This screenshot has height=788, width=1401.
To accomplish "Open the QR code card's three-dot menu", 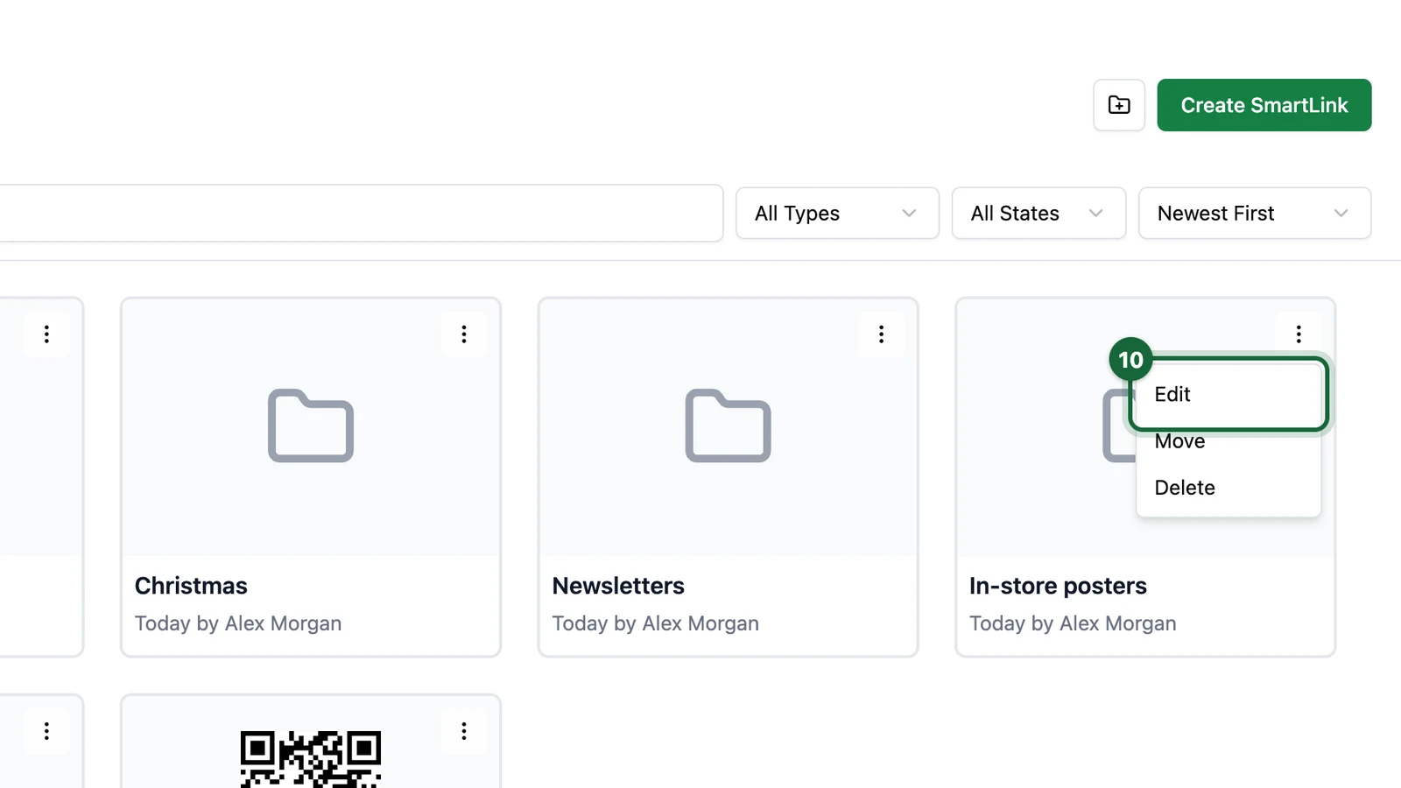I will point(464,731).
